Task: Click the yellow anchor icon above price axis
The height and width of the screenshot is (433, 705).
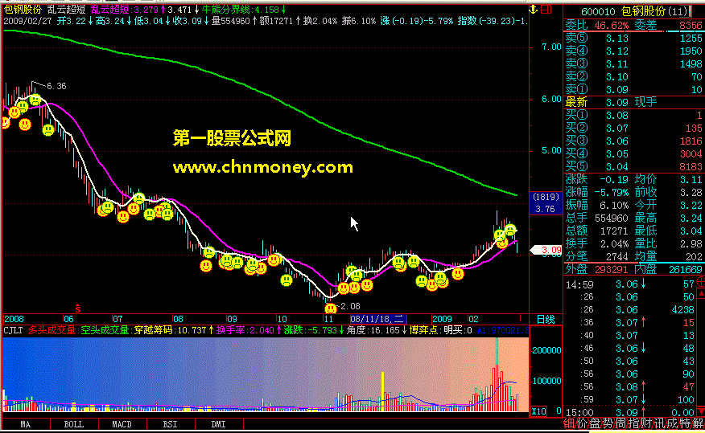Action: [534, 9]
